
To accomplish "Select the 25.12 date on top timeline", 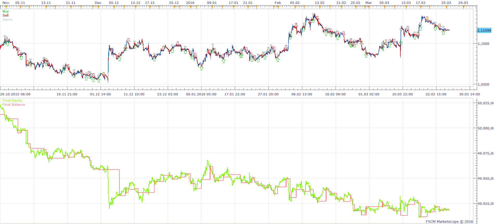I will (x=174, y=3).
